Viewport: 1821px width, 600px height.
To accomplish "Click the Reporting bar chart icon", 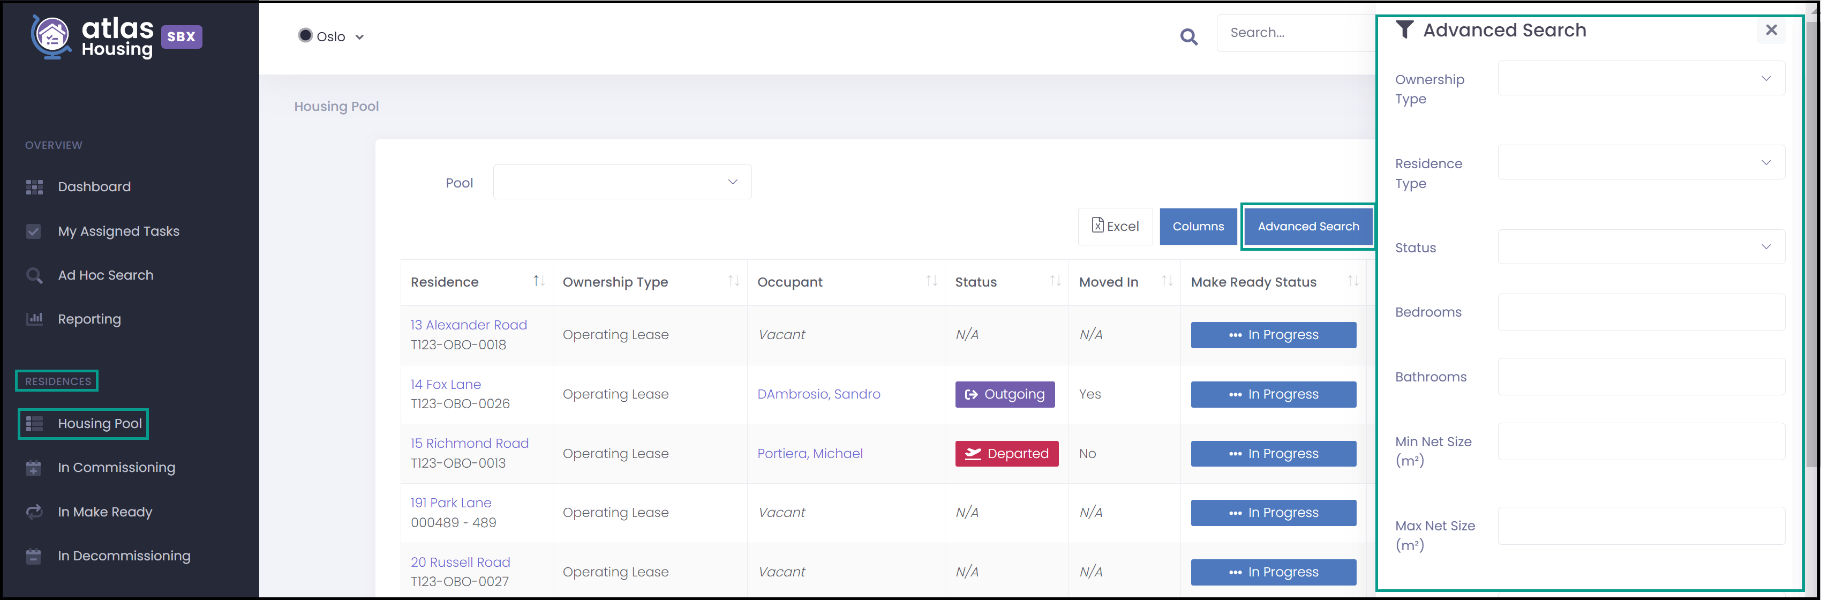I will (34, 319).
